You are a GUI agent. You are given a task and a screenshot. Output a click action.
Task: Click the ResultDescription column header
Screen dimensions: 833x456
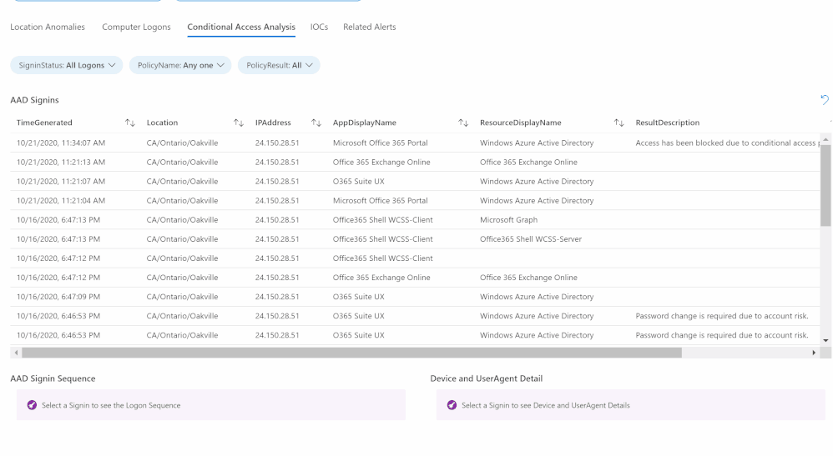click(x=668, y=123)
